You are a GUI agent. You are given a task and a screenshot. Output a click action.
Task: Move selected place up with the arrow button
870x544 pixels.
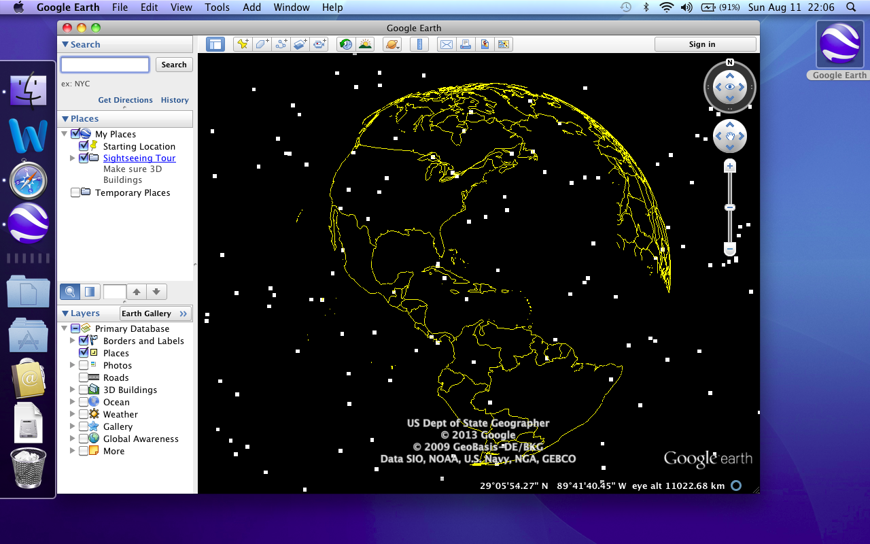point(137,292)
